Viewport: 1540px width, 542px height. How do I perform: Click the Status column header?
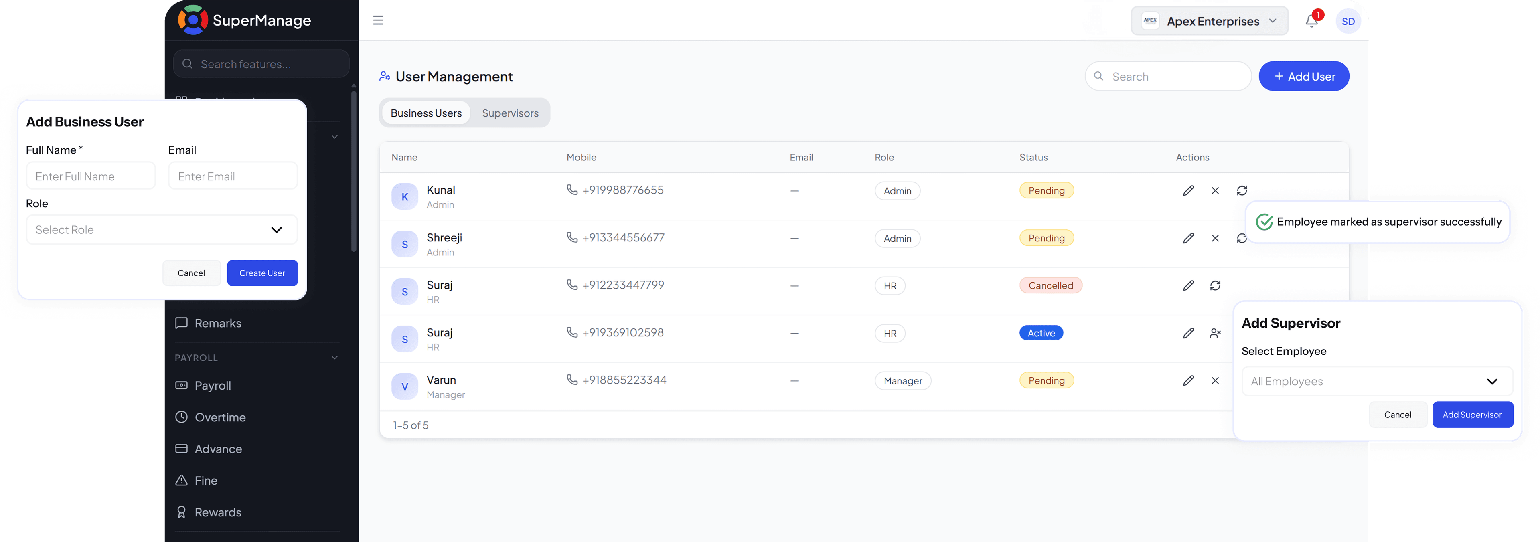tap(1033, 157)
